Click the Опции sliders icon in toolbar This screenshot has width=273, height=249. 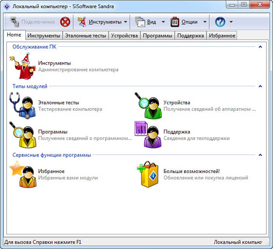[175, 22]
